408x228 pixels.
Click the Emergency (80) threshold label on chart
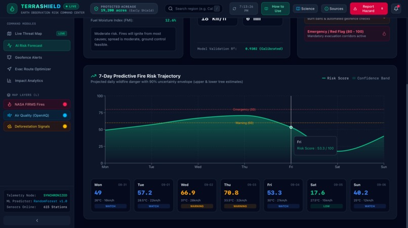[244, 110]
